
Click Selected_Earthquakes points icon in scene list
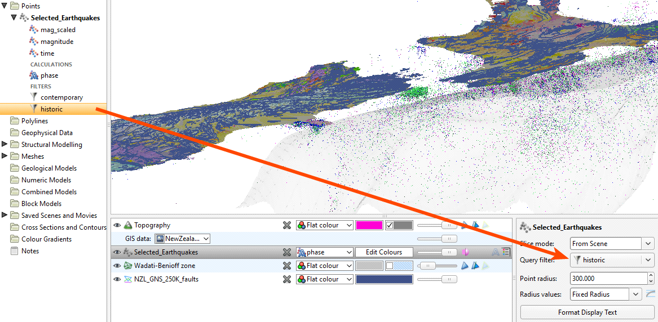128,252
